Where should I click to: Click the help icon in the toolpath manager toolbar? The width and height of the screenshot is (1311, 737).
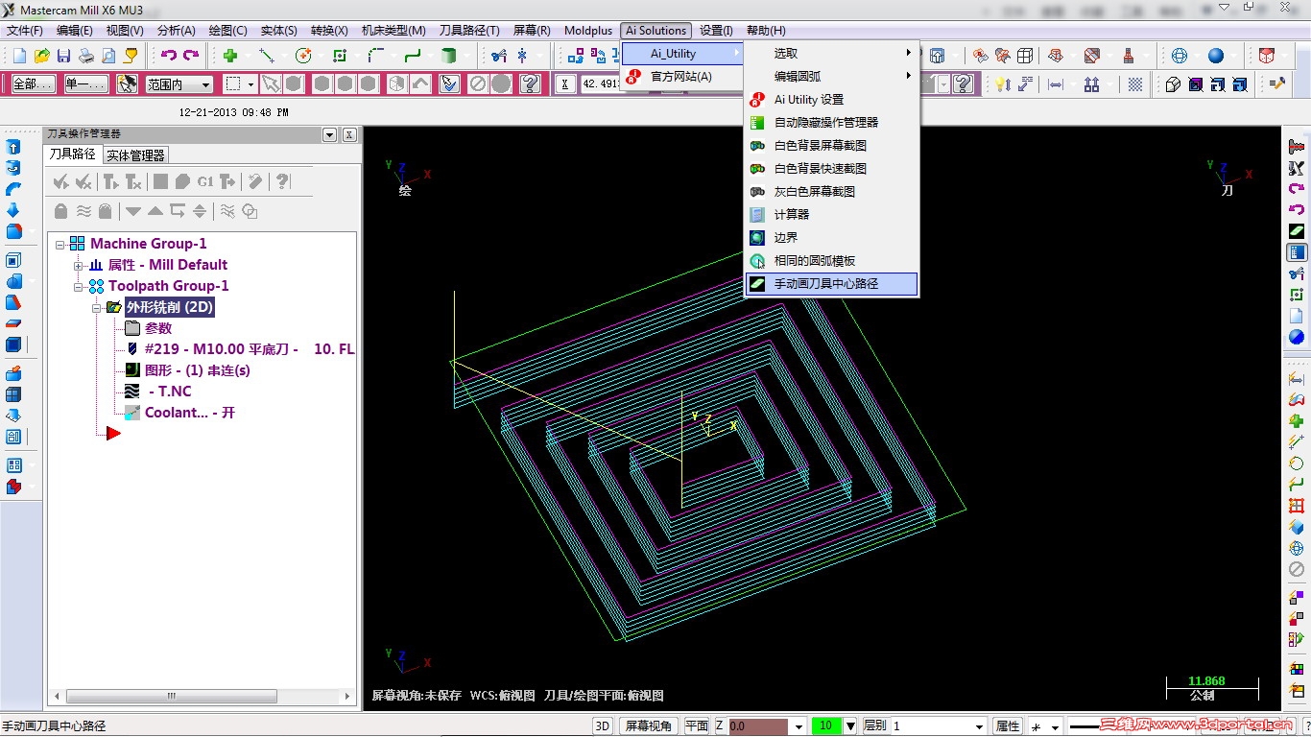(x=282, y=181)
